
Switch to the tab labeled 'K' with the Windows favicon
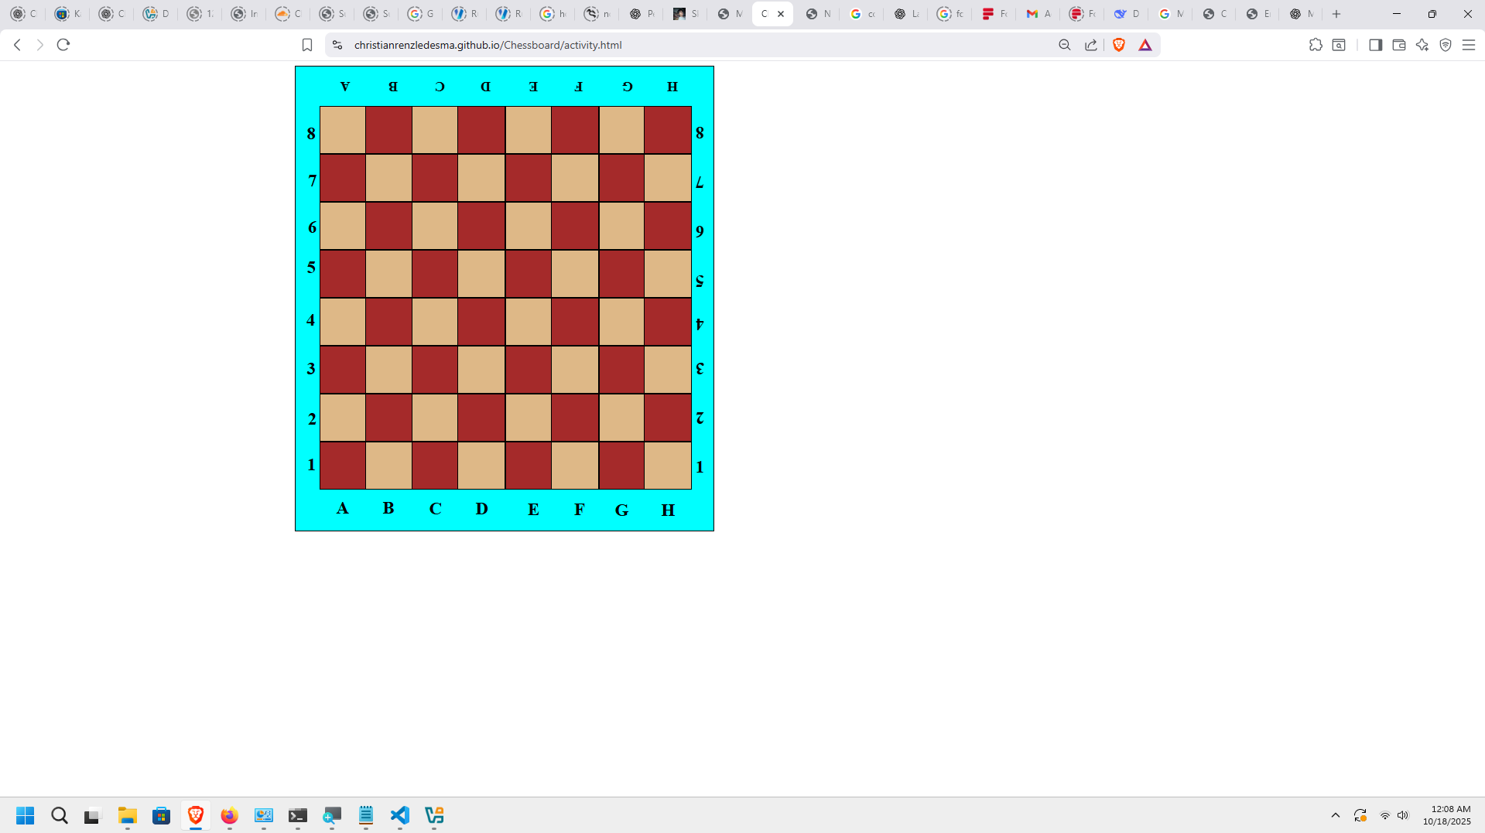tap(67, 14)
